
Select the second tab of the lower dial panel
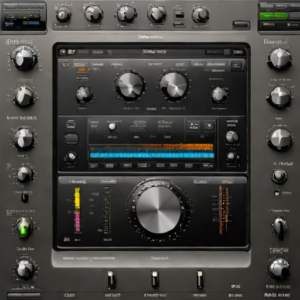click(x=108, y=182)
